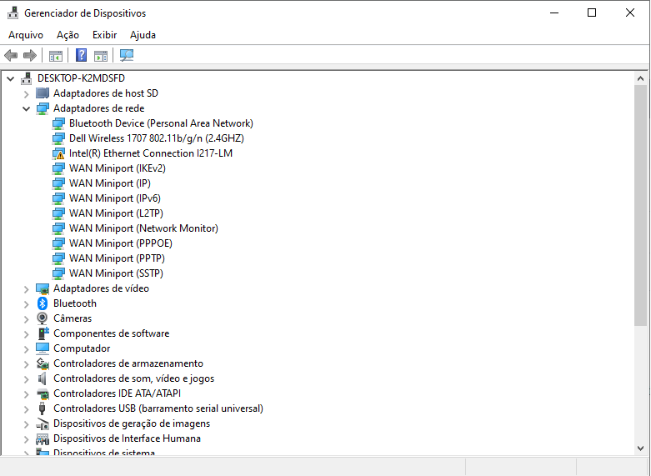The width and height of the screenshot is (651, 476).
Task: Click the Back arrow toolbar icon
Action: [x=11, y=55]
